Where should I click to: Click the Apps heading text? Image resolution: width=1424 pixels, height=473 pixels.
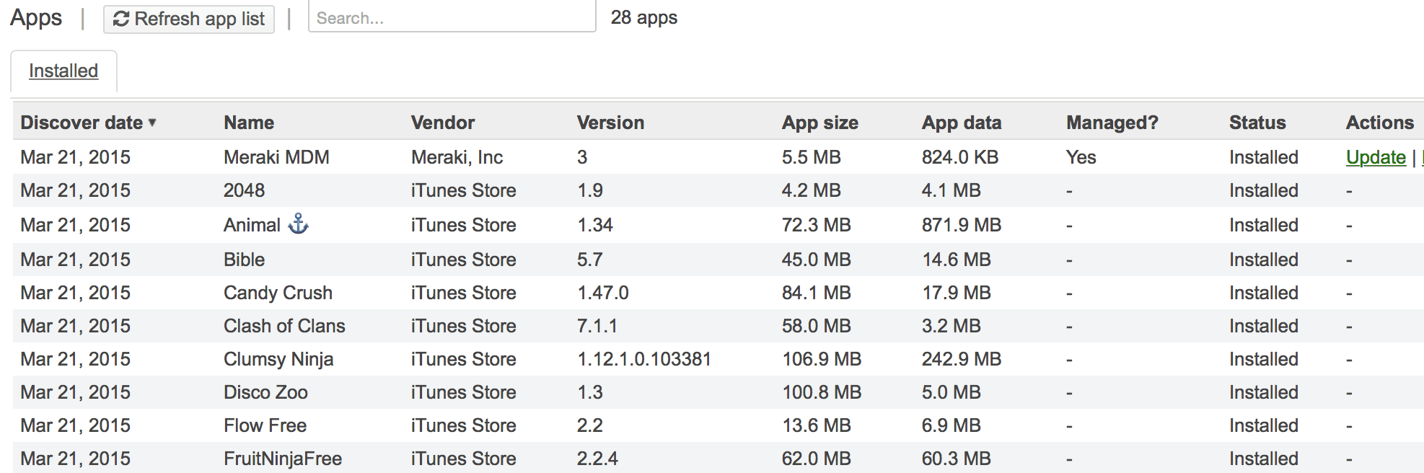(36, 18)
